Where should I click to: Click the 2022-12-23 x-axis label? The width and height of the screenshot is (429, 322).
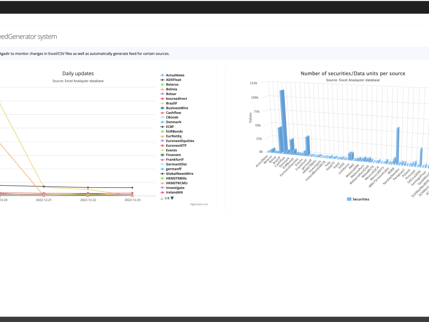click(133, 200)
